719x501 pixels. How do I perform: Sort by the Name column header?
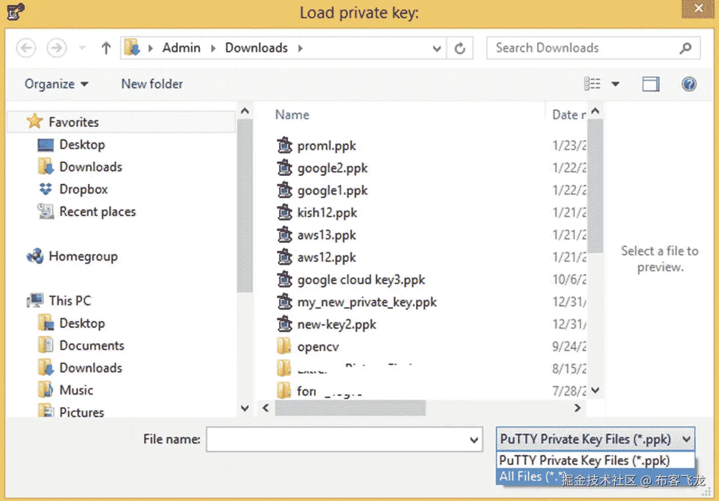click(292, 115)
